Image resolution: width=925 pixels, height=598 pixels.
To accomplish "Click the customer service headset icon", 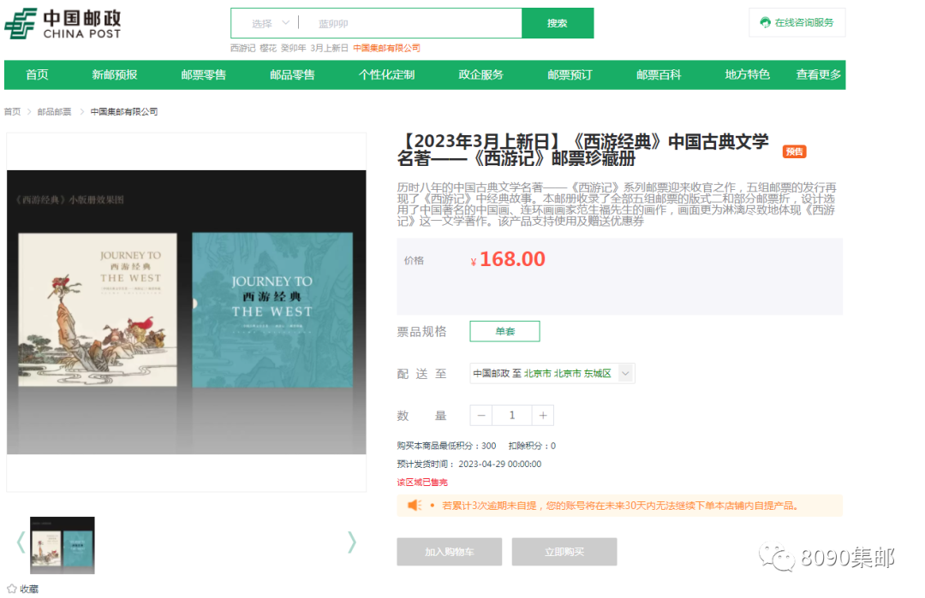I will (x=765, y=22).
